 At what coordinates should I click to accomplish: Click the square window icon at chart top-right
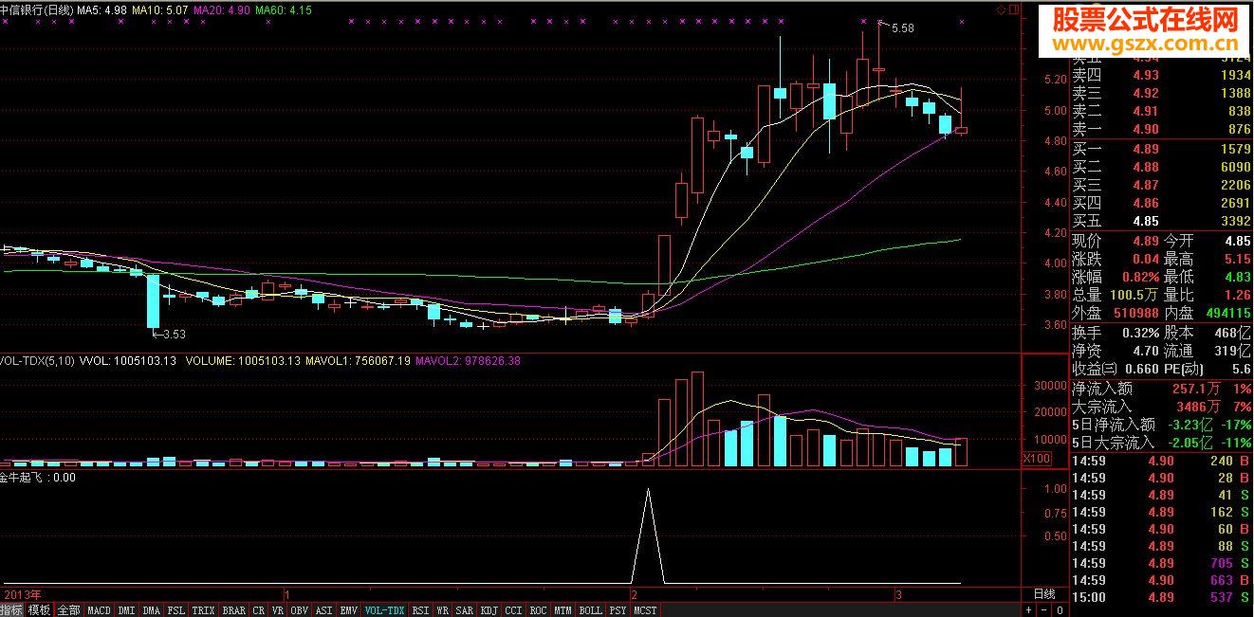1013,9
